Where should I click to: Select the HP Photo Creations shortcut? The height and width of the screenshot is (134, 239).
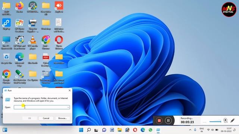(x=19, y=26)
